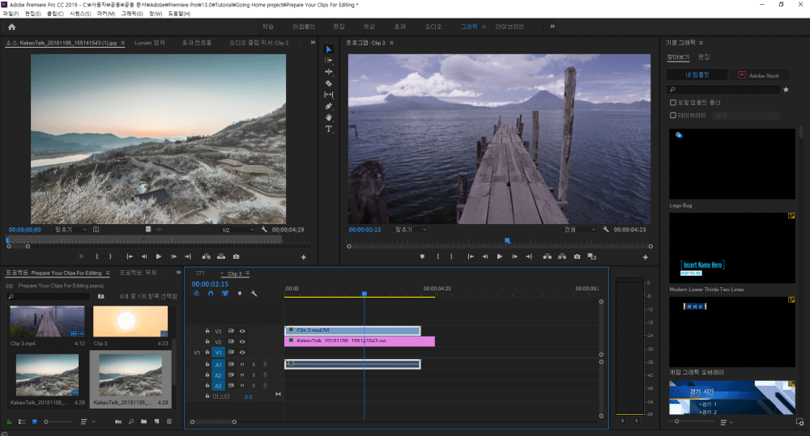The image size is (810, 436).
Task: Click the 내 템플릿 button
Action: [697, 75]
